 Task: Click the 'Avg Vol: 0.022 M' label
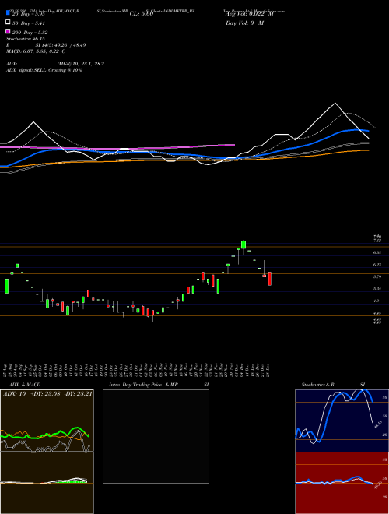250,14
